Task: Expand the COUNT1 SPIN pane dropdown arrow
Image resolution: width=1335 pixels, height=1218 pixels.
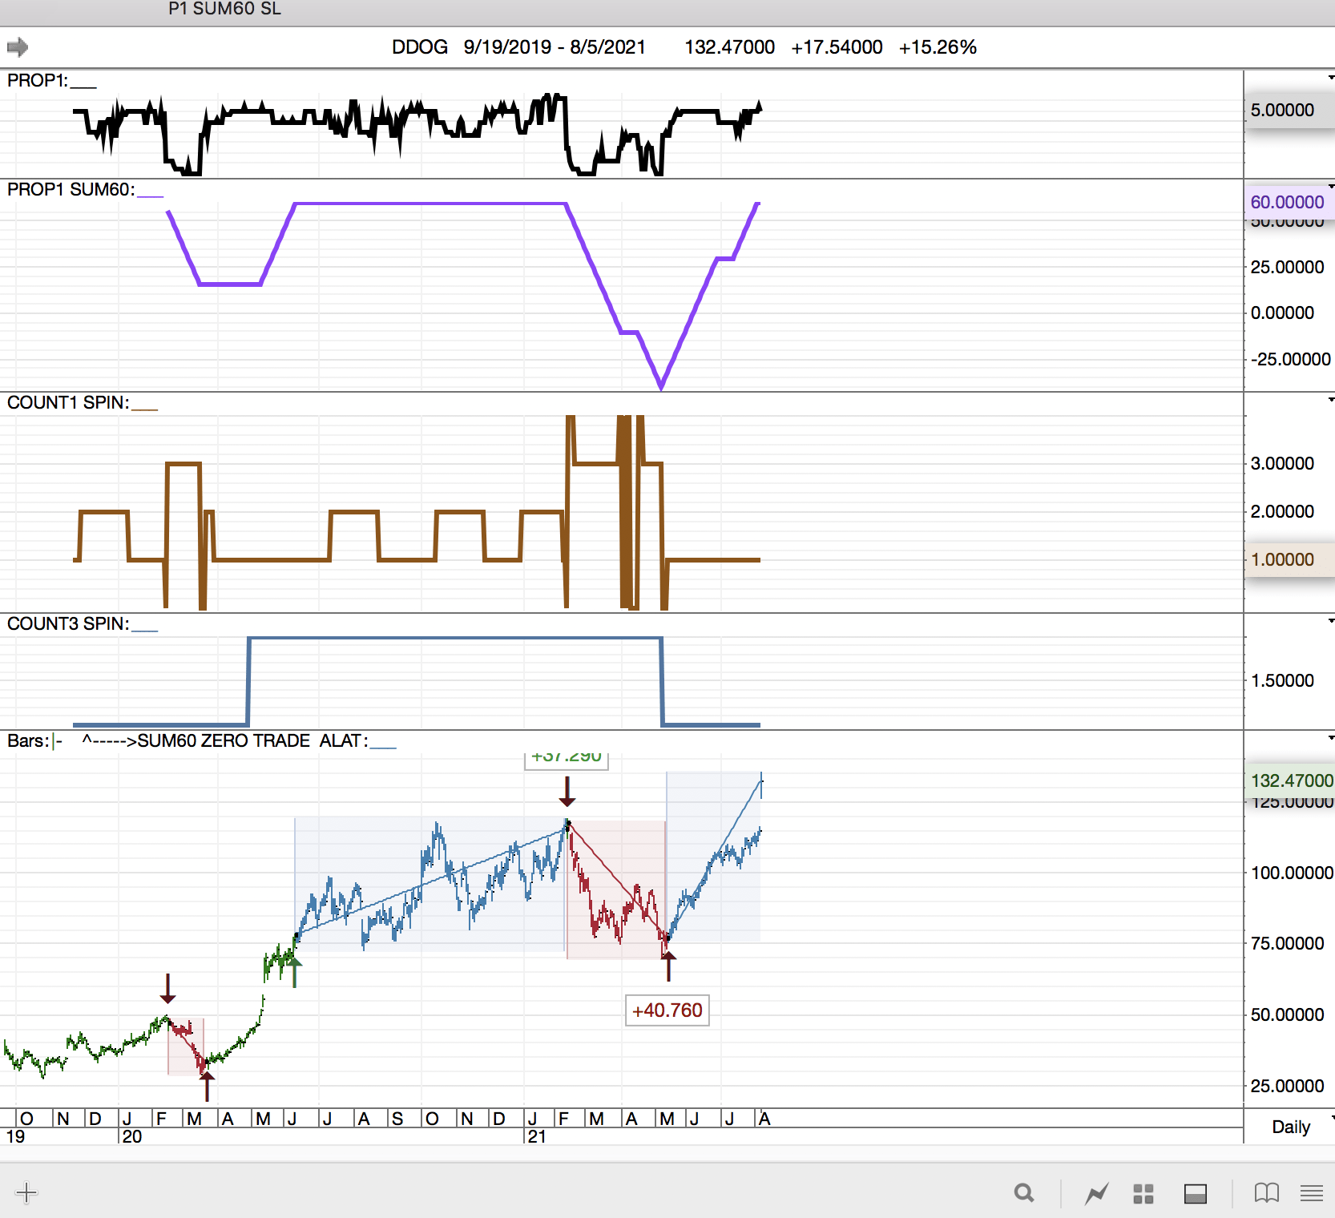Action: (x=1330, y=400)
